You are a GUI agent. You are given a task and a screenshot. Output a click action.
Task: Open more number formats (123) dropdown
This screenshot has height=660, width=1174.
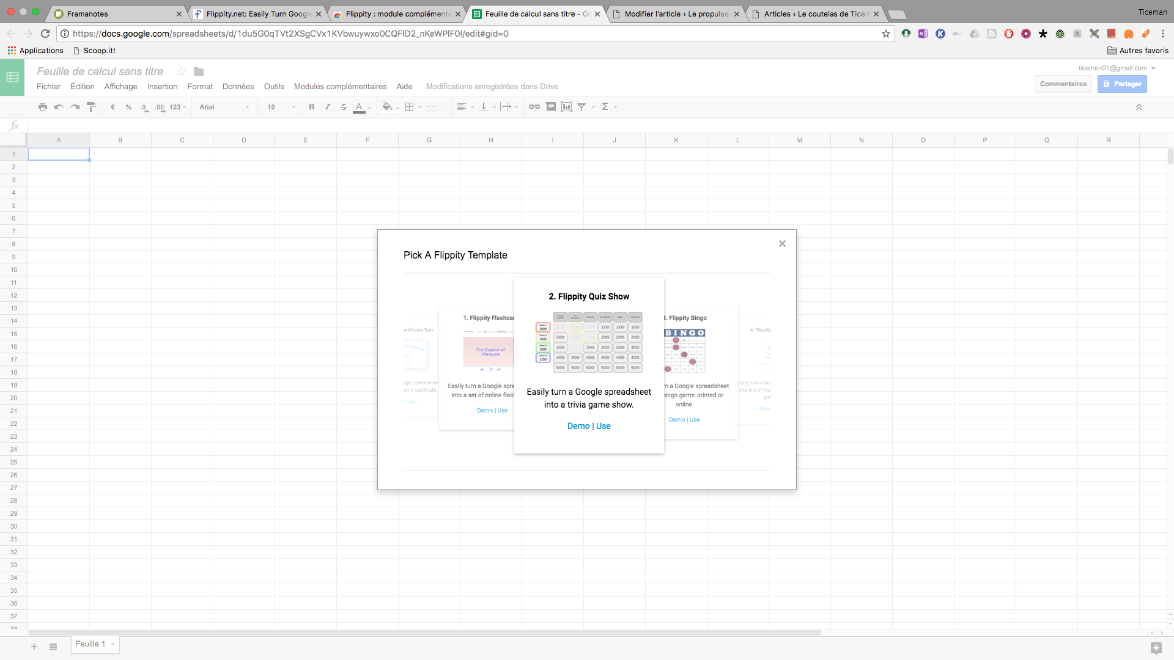click(x=177, y=107)
